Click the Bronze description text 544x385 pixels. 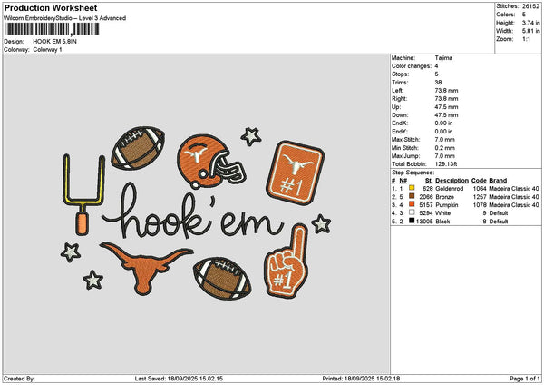(445, 197)
